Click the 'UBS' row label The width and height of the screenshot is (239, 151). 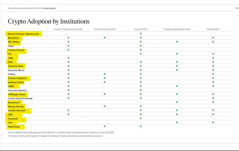point(10,114)
